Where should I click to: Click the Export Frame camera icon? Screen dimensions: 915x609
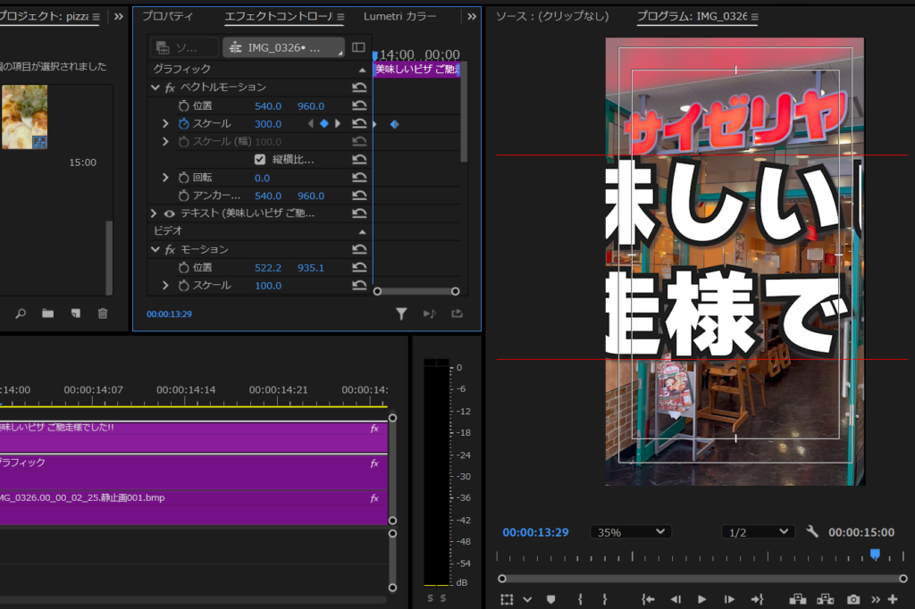click(x=853, y=599)
